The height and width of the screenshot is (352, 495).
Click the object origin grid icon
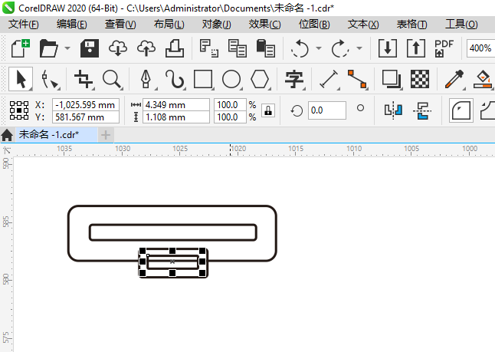[x=19, y=110]
